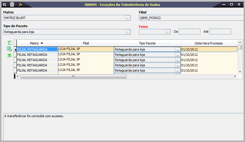
Task: Click the Filial column header
Action: [x=86, y=43]
